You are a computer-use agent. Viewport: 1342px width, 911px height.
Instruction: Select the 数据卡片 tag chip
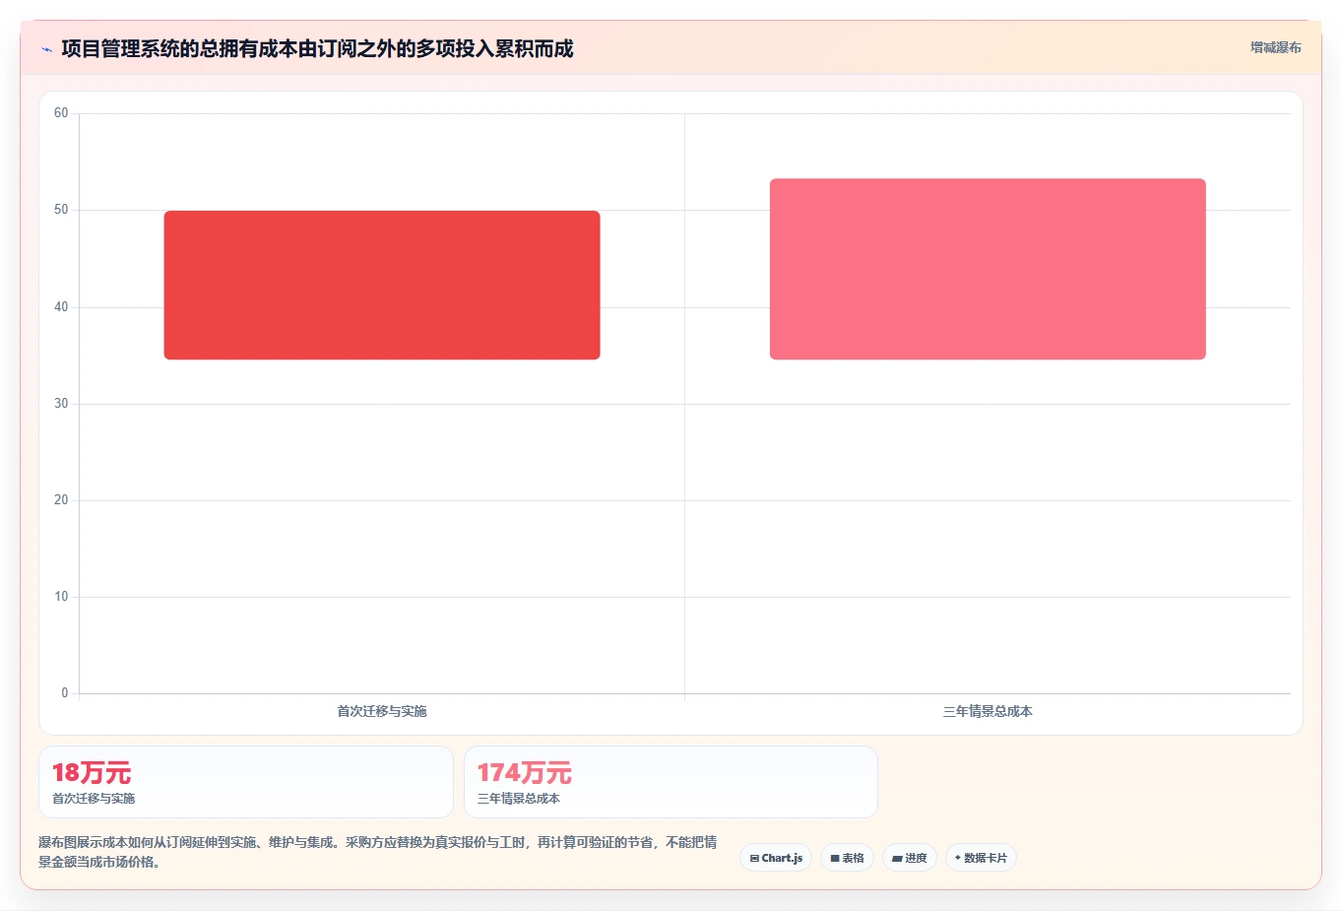pos(981,858)
